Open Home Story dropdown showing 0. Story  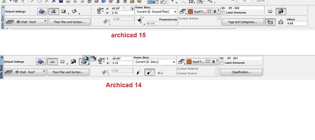click(155, 62)
